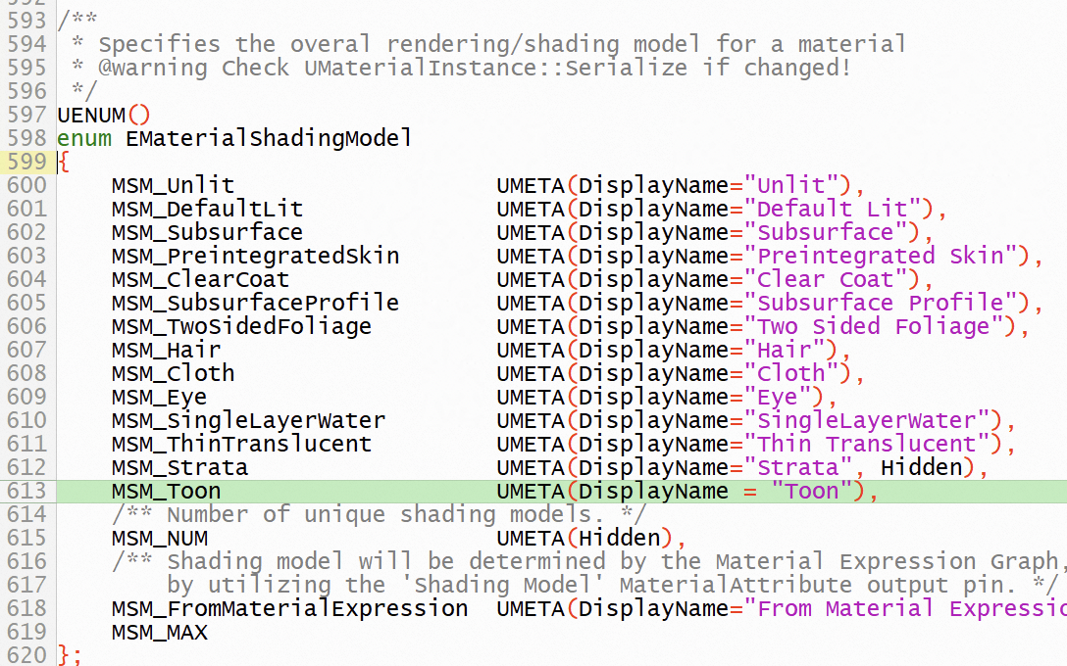Click line number 613 in the gutter
Viewport: 1067px width, 666px height.
(26, 491)
